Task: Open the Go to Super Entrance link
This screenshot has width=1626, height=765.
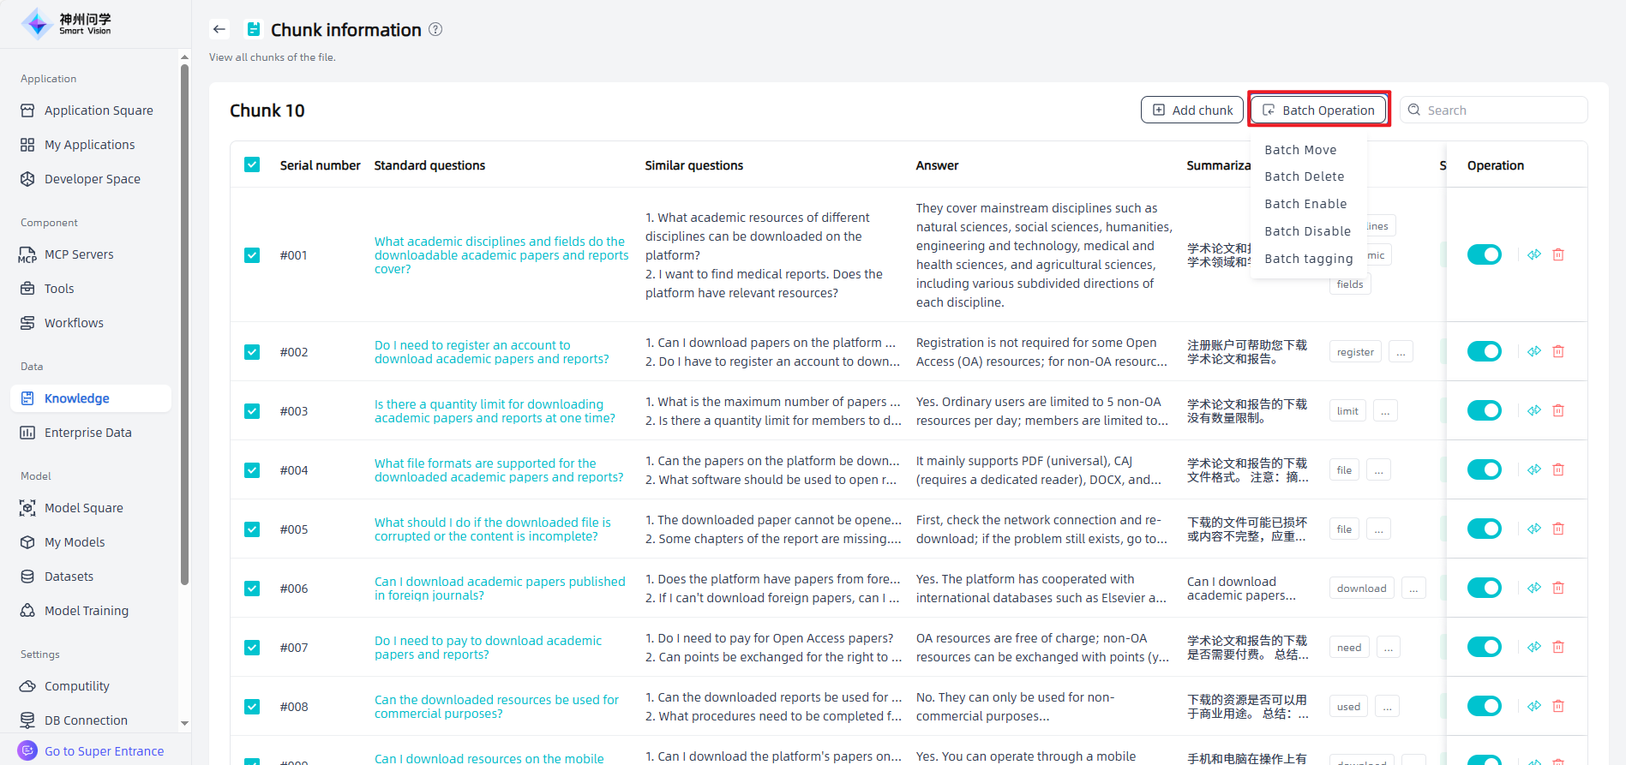Action: [x=104, y=750]
